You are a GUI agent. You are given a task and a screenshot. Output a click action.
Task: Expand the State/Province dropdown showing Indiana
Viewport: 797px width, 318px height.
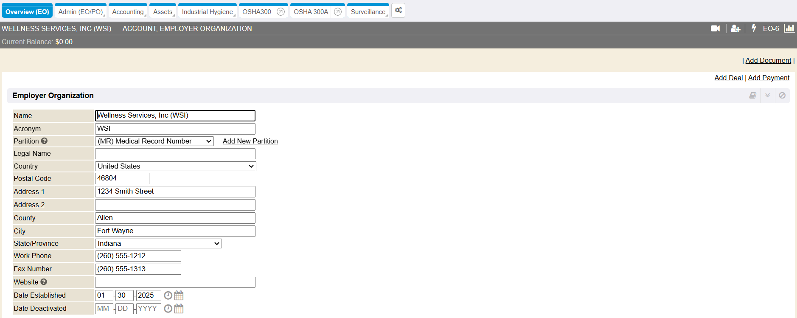[158, 244]
